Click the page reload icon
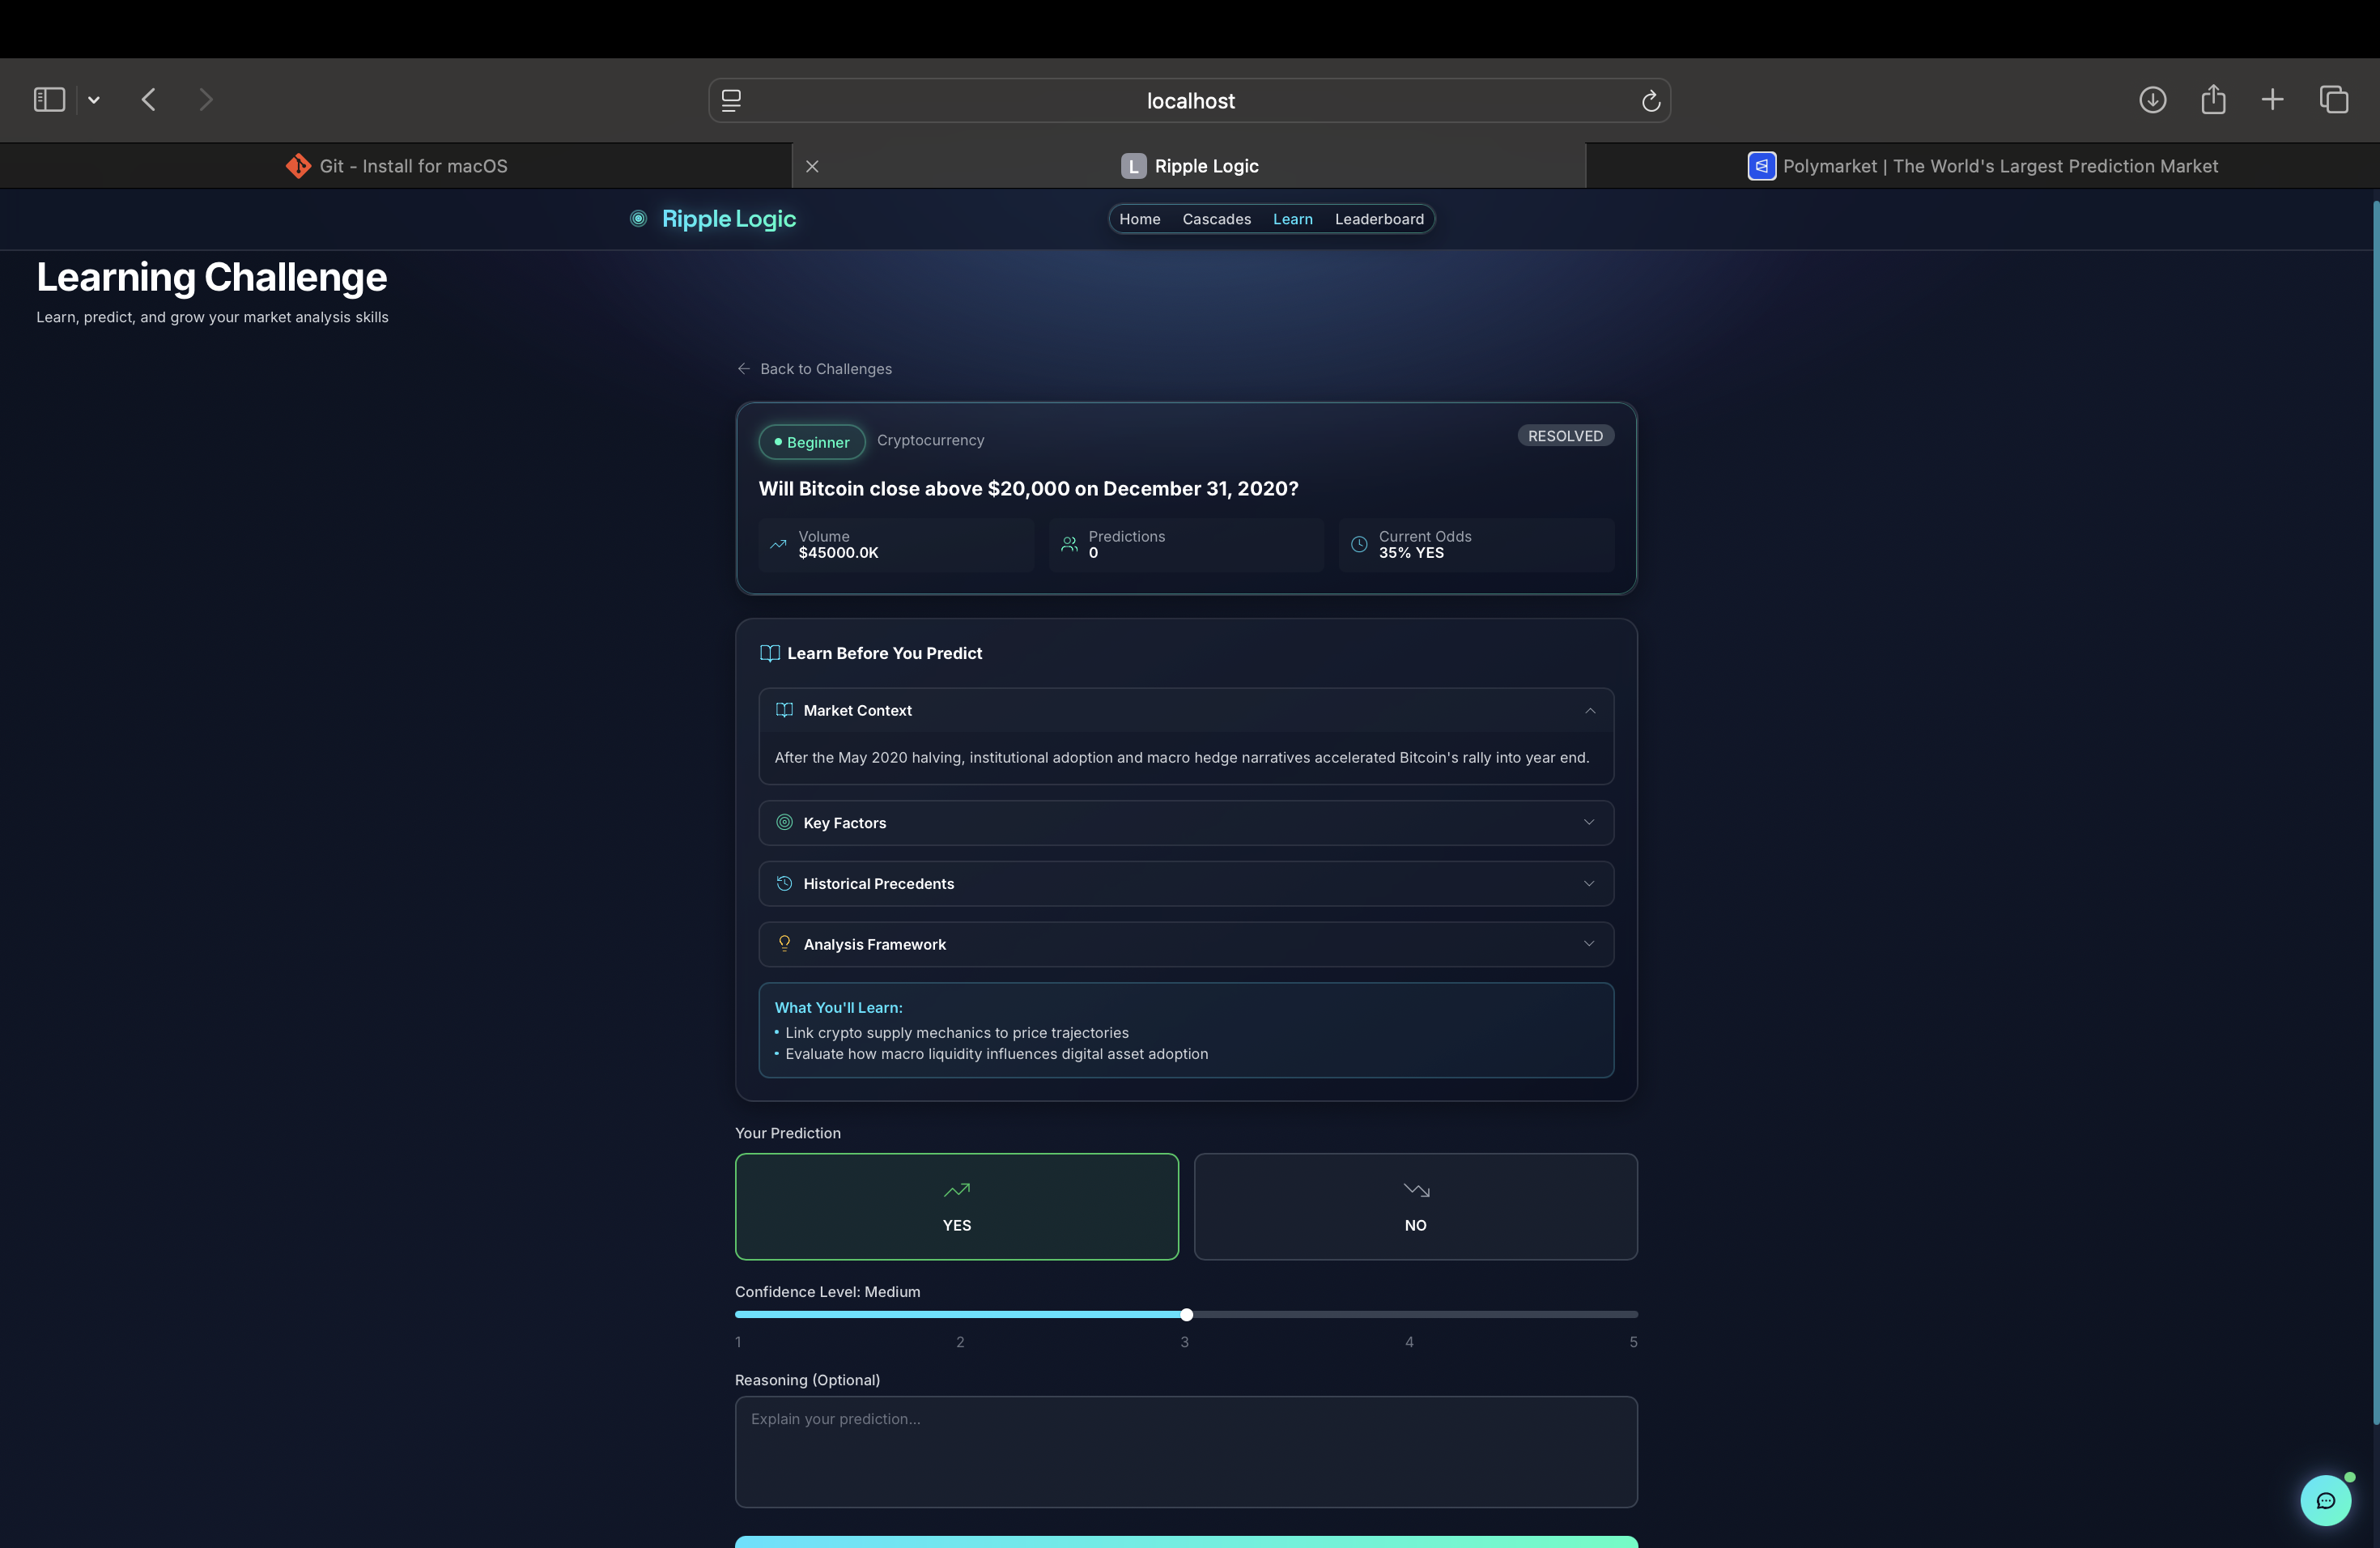This screenshot has height=1548, width=2380. [1650, 101]
